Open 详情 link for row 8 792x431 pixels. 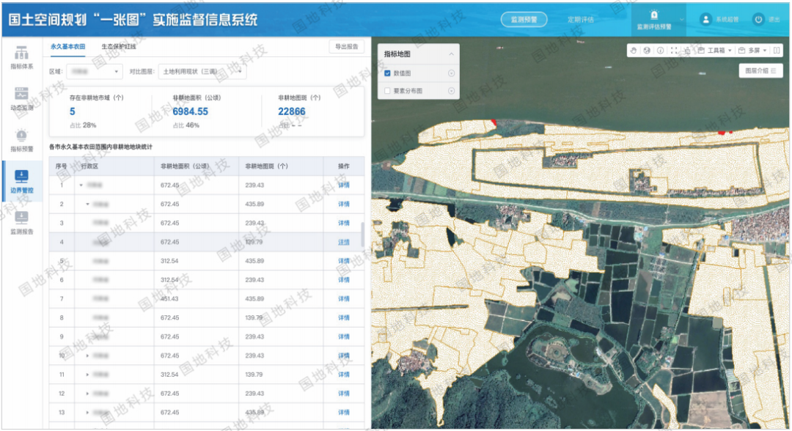[x=344, y=318]
